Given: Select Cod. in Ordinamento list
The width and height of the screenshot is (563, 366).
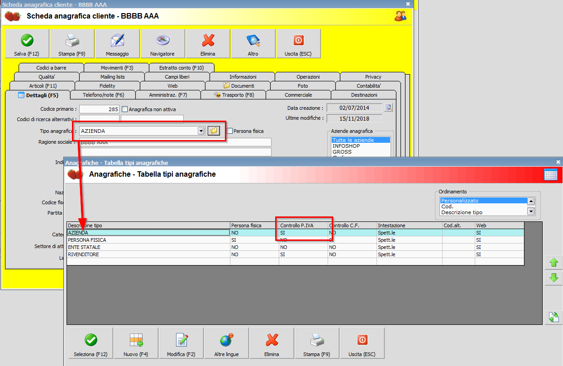Looking at the screenshot, I should click(484, 206).
